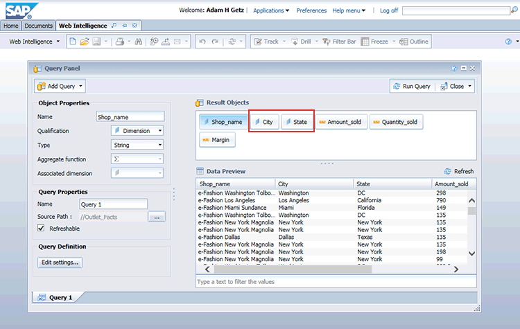520x329 pixels.
Task: Open the Aggregate function dropdown
Action: (137, 159)
